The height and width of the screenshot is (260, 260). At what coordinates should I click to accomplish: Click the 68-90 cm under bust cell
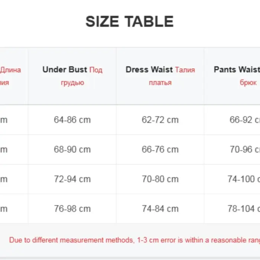pyautogui.click(x=72, y=149)
